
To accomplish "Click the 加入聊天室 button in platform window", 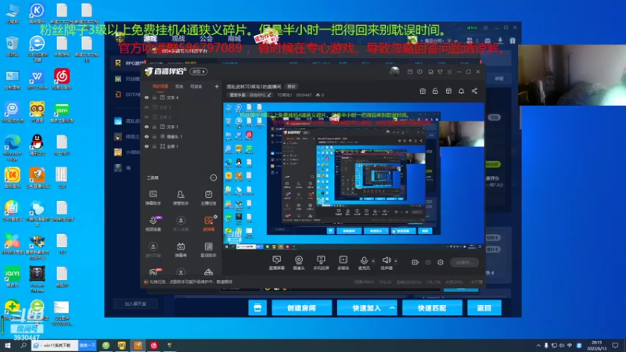I will (x=135, y=304).
